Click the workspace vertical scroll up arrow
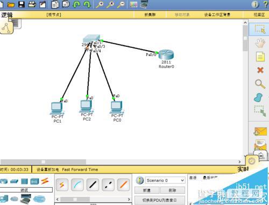 245,23
